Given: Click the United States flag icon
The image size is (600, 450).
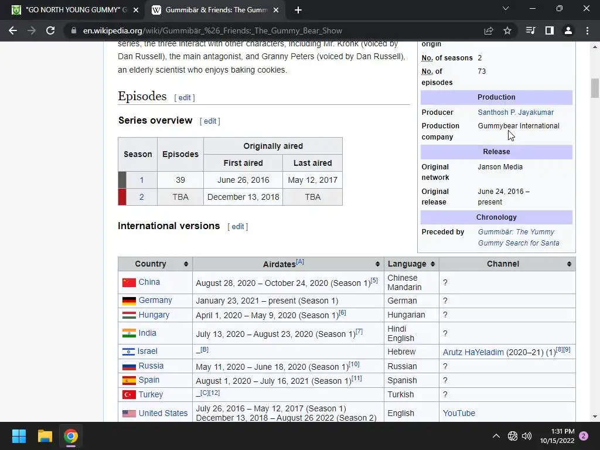Looking at the screenshot, I should pos(129,413).
